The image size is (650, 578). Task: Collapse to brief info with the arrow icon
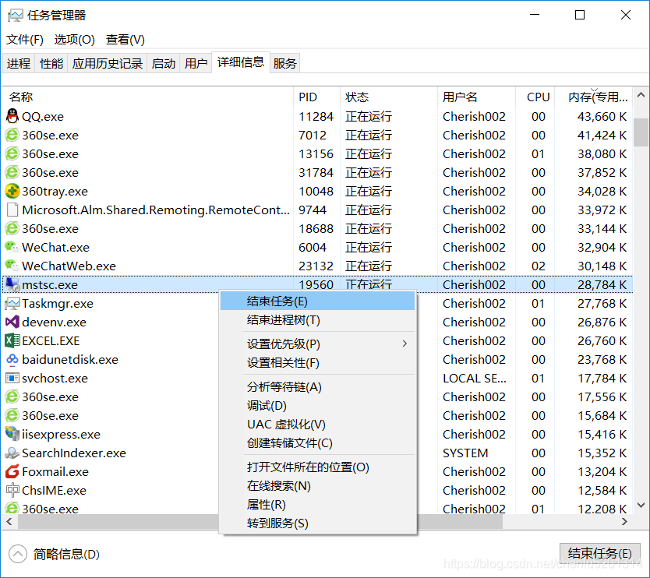coord(18,554)
